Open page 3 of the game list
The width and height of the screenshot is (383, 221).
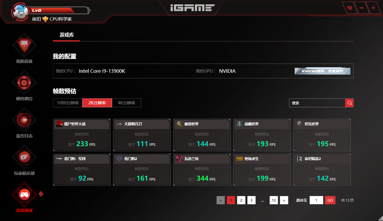pyautogui.click(x=251, y=200)
